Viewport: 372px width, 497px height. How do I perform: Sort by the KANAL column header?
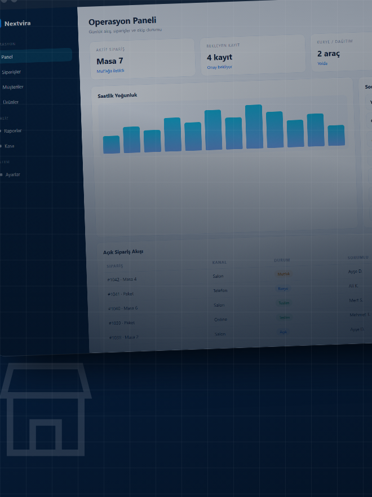click(x=219, y=262)
